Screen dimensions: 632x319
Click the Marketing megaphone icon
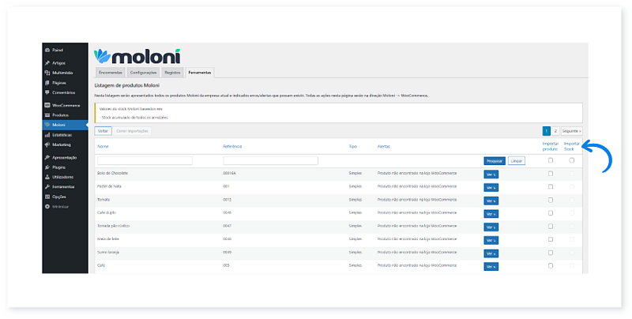click(x=47, y=144)
